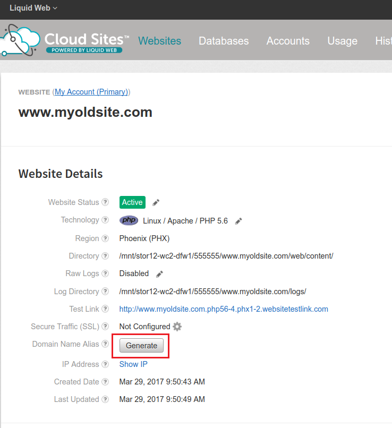Click the PHP technology logo
The image size is (392, 428).
tap(129, 220)
